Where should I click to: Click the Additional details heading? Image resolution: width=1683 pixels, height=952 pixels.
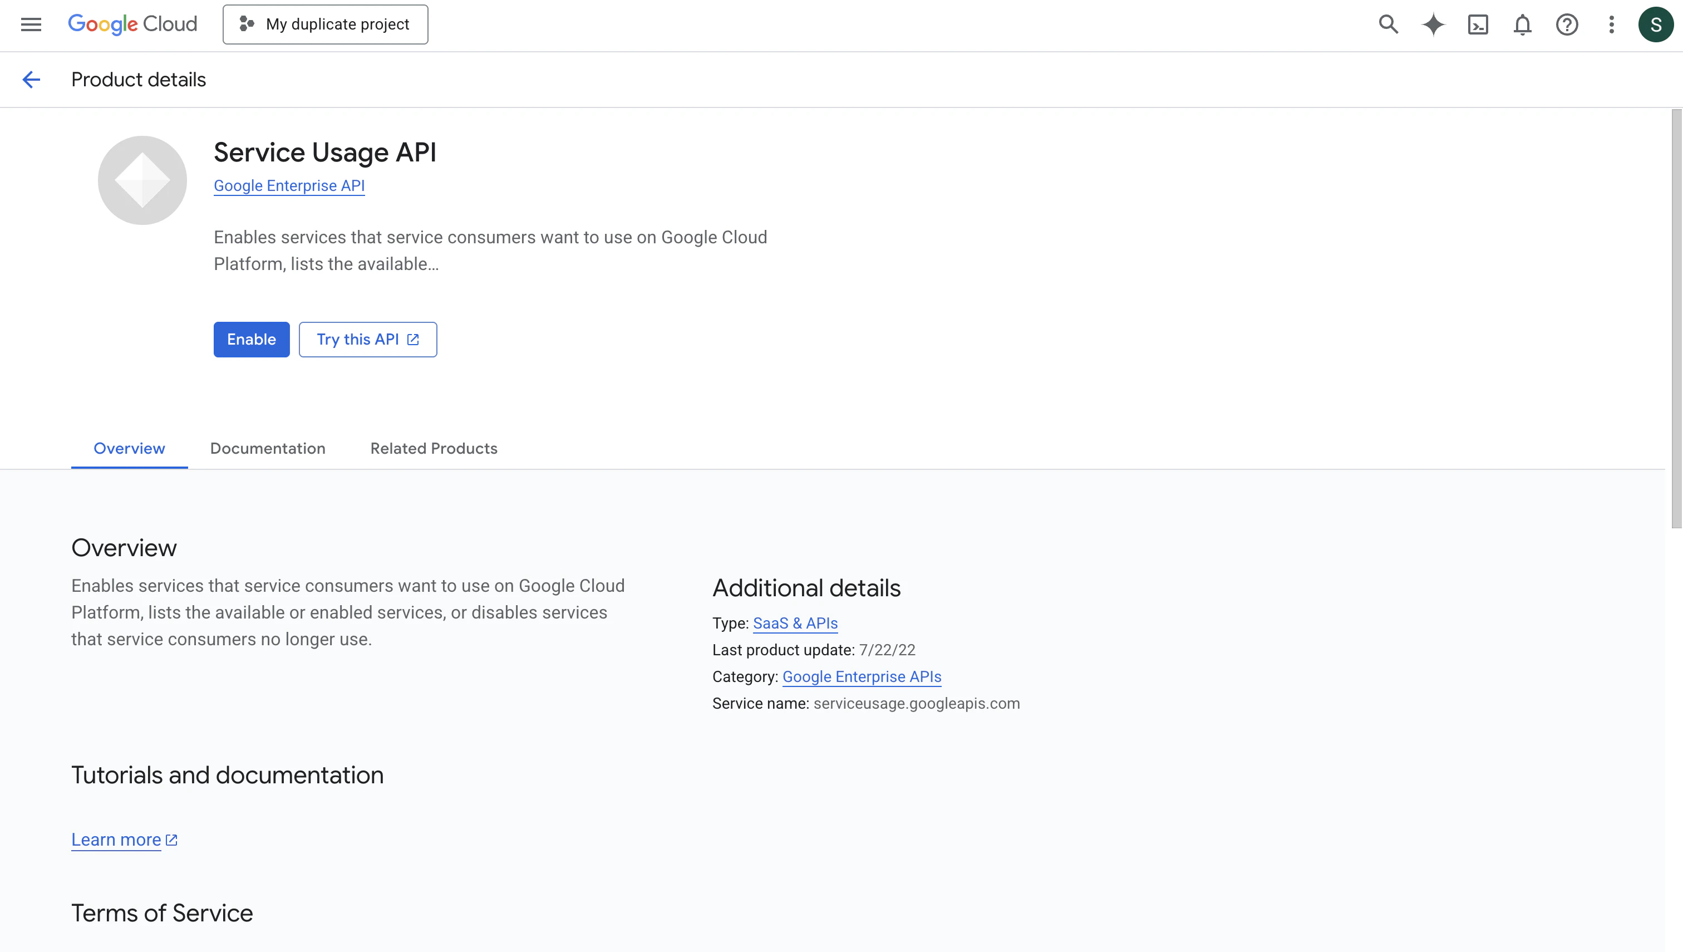(x=806, y=588)
